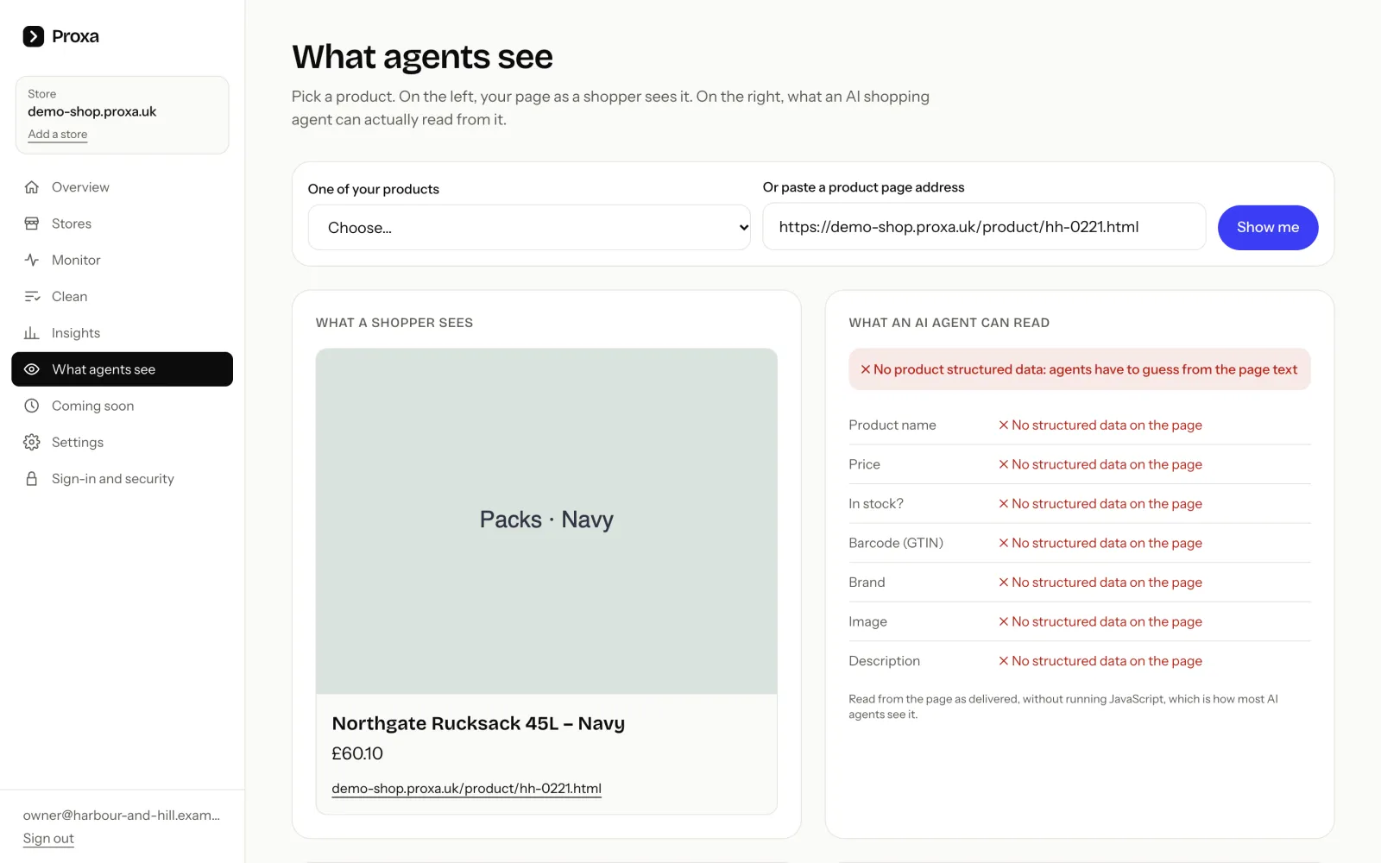
Task: Click the Packs · Navy product image
Action: [546, 521]
